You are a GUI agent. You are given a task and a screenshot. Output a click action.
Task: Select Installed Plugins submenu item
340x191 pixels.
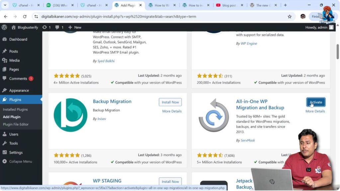pyautogui.click(x=15, y=109)
